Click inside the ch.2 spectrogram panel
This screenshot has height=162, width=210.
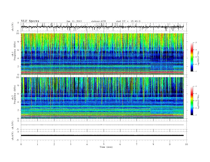102,98
